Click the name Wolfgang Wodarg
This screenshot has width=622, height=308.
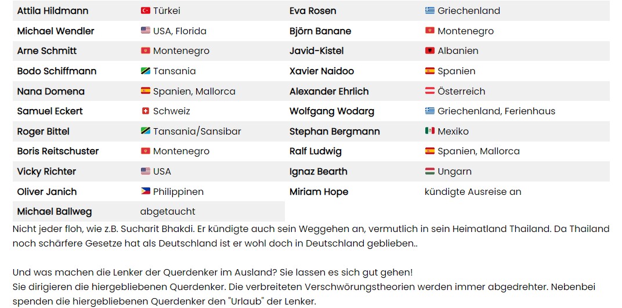(x=332, y=111)
